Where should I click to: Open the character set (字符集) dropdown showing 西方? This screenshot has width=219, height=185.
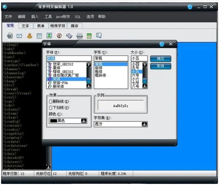[121, 124]
